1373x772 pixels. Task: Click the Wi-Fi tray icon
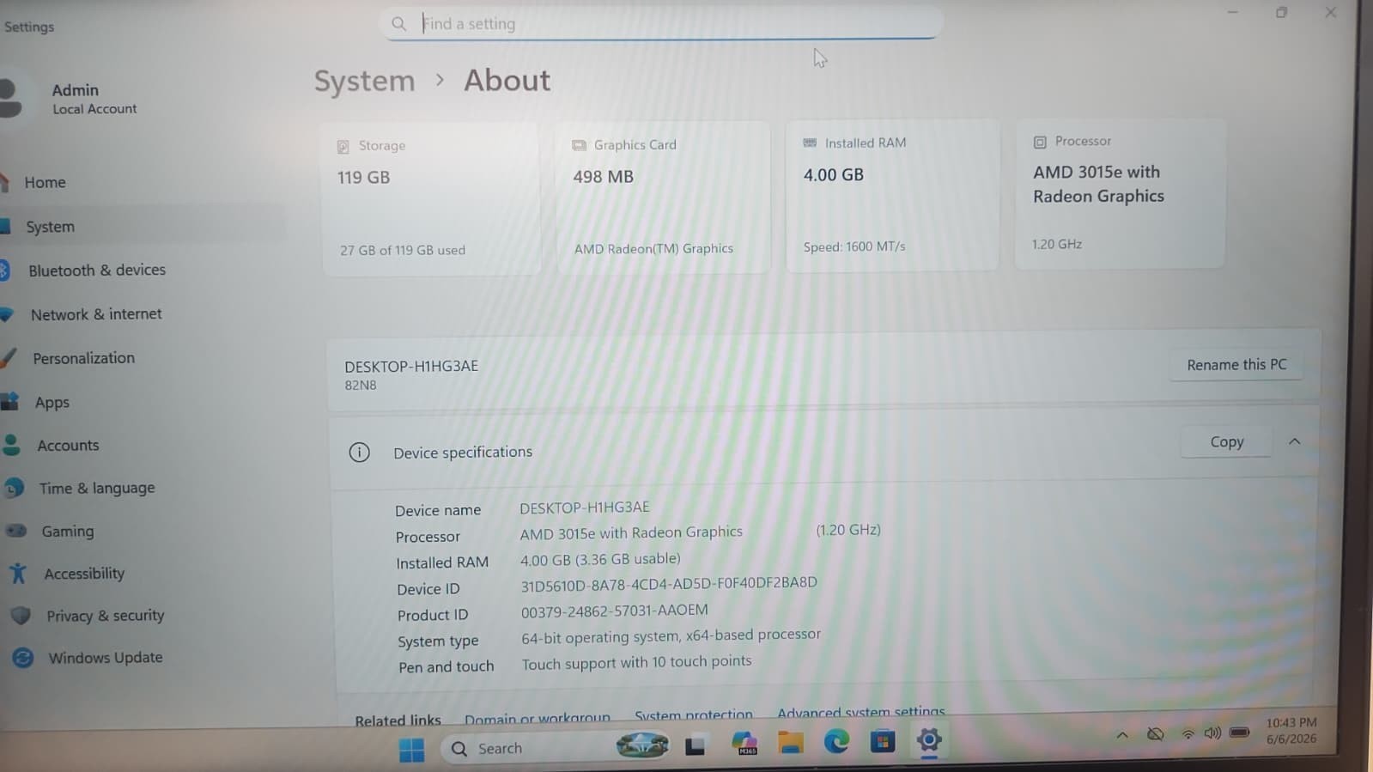tap(1188, 734)
